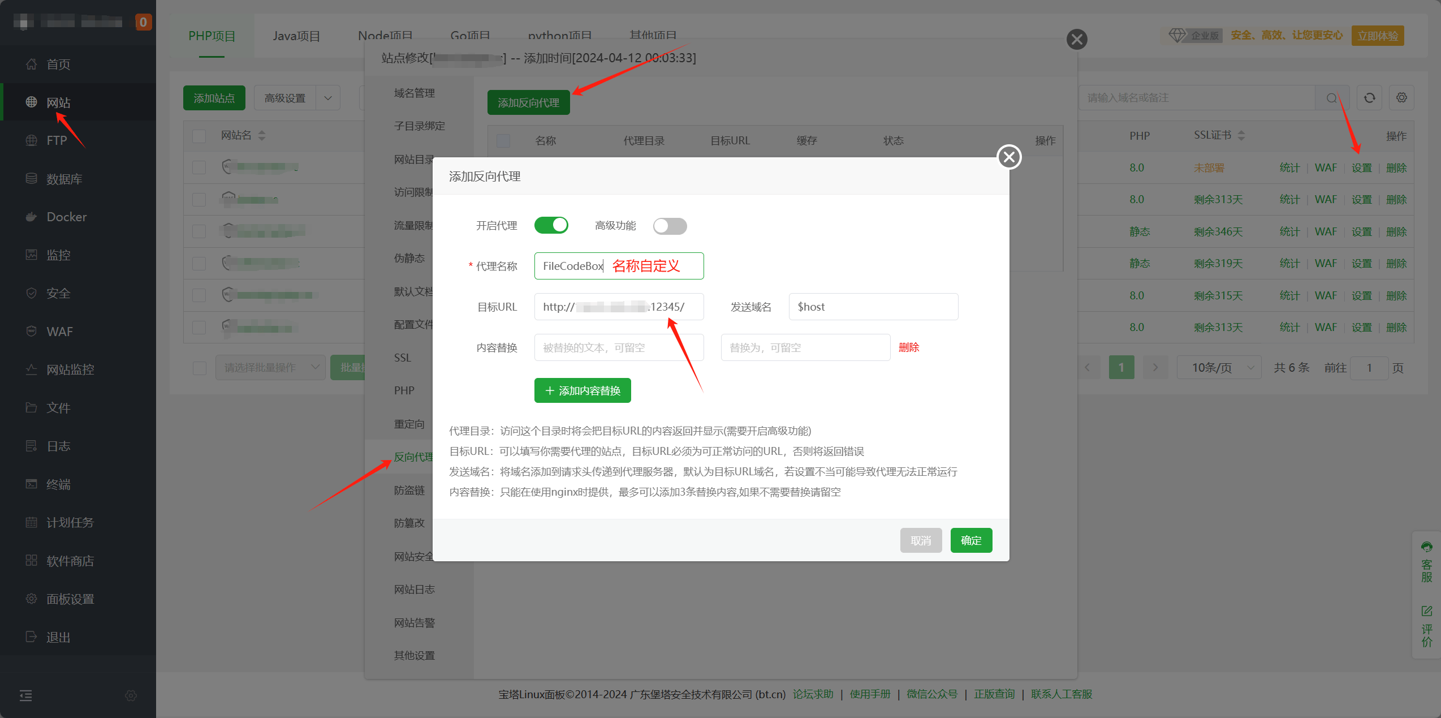1441x718 pixels.
Task: Click the WAF shield sidebar icon
Action: [32, 331]
